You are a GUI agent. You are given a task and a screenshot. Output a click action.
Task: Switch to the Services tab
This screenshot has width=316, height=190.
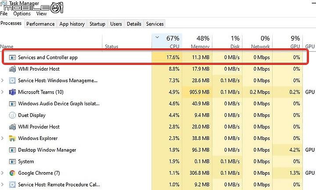pos(155,24)
